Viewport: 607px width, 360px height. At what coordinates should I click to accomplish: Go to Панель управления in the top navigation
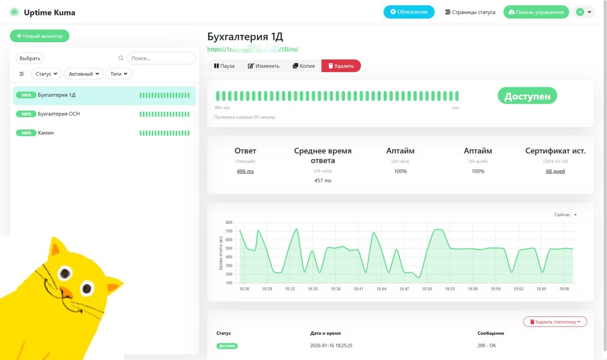536,12
